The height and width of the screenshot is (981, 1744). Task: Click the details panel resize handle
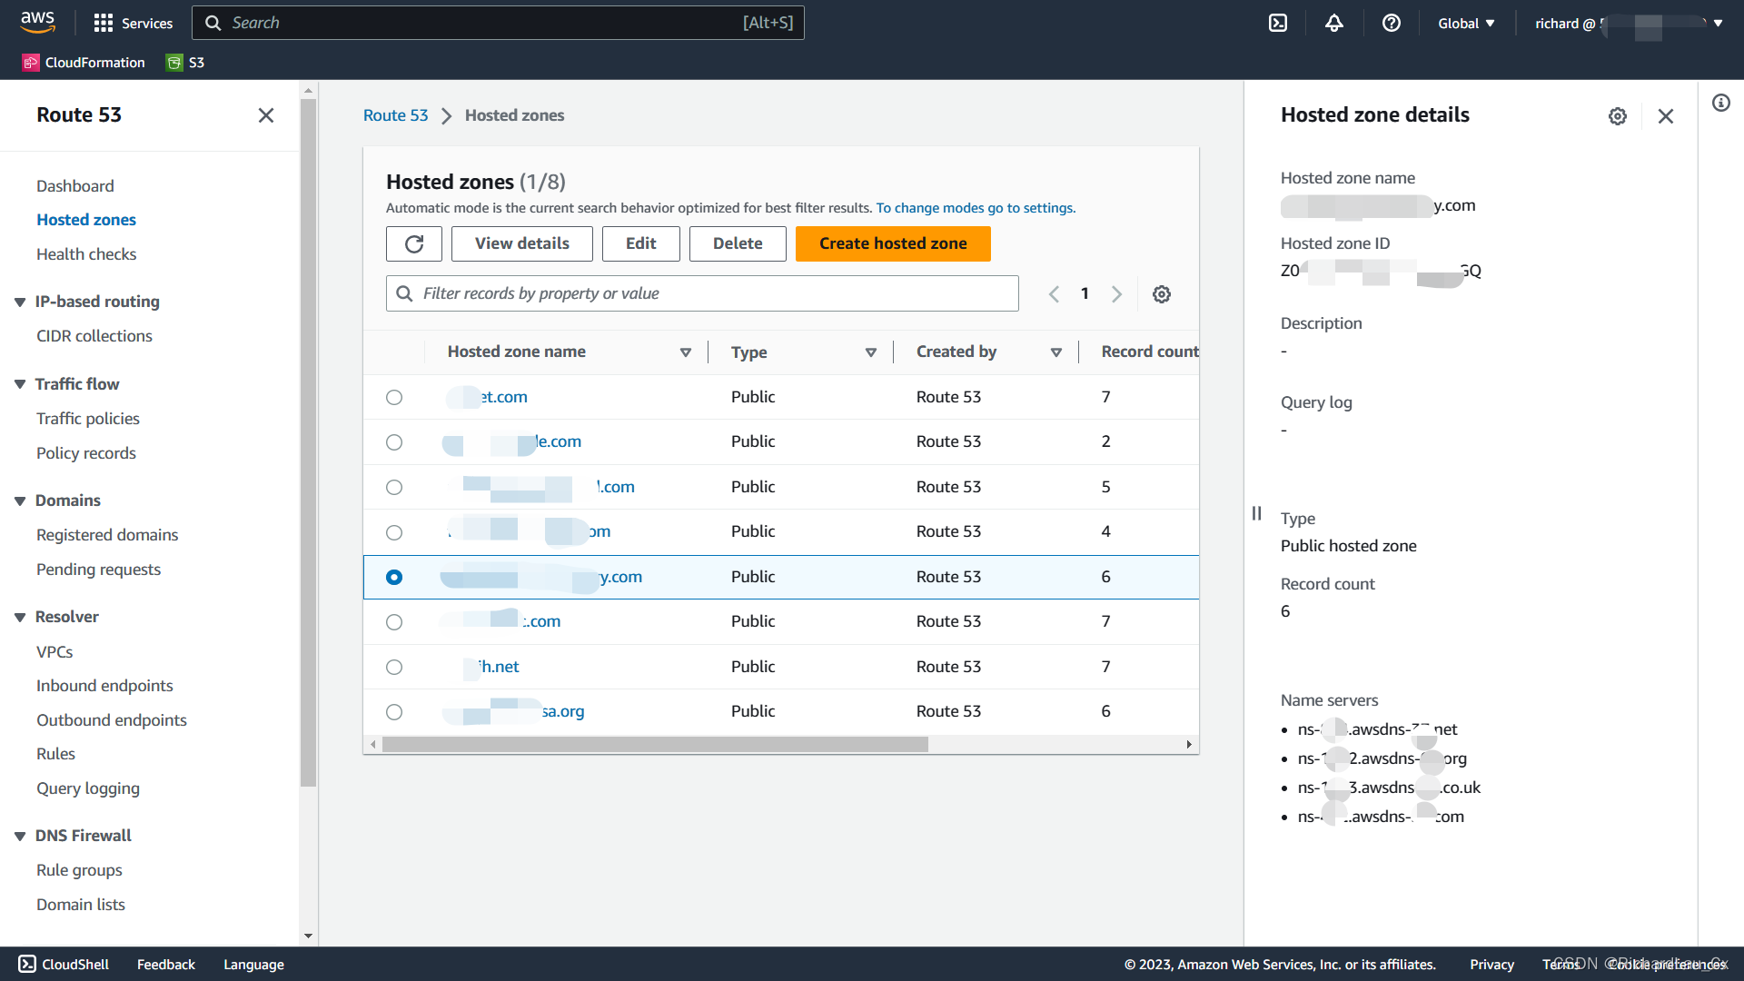(x=1257, y=513)
